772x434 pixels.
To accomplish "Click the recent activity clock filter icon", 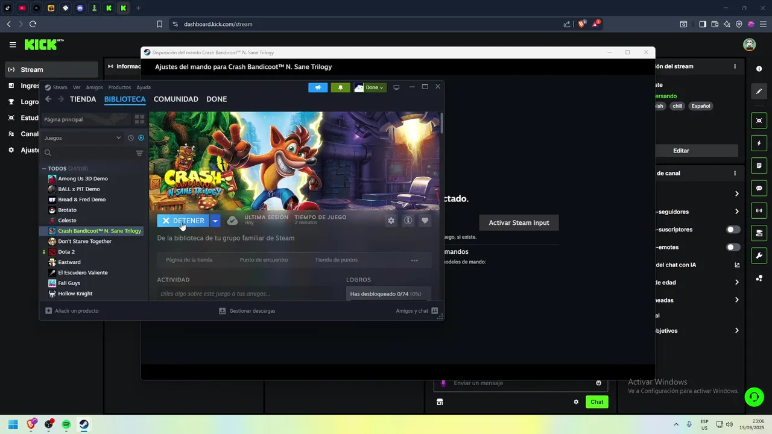I will click(x=131, y=138).
